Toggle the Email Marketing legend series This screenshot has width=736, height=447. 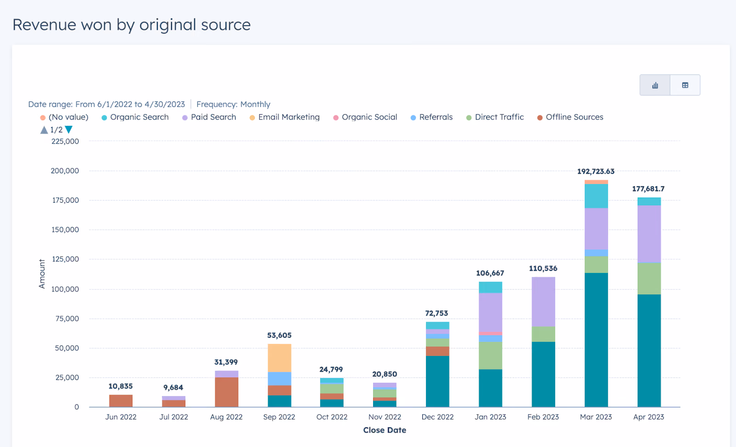(284, 117)
